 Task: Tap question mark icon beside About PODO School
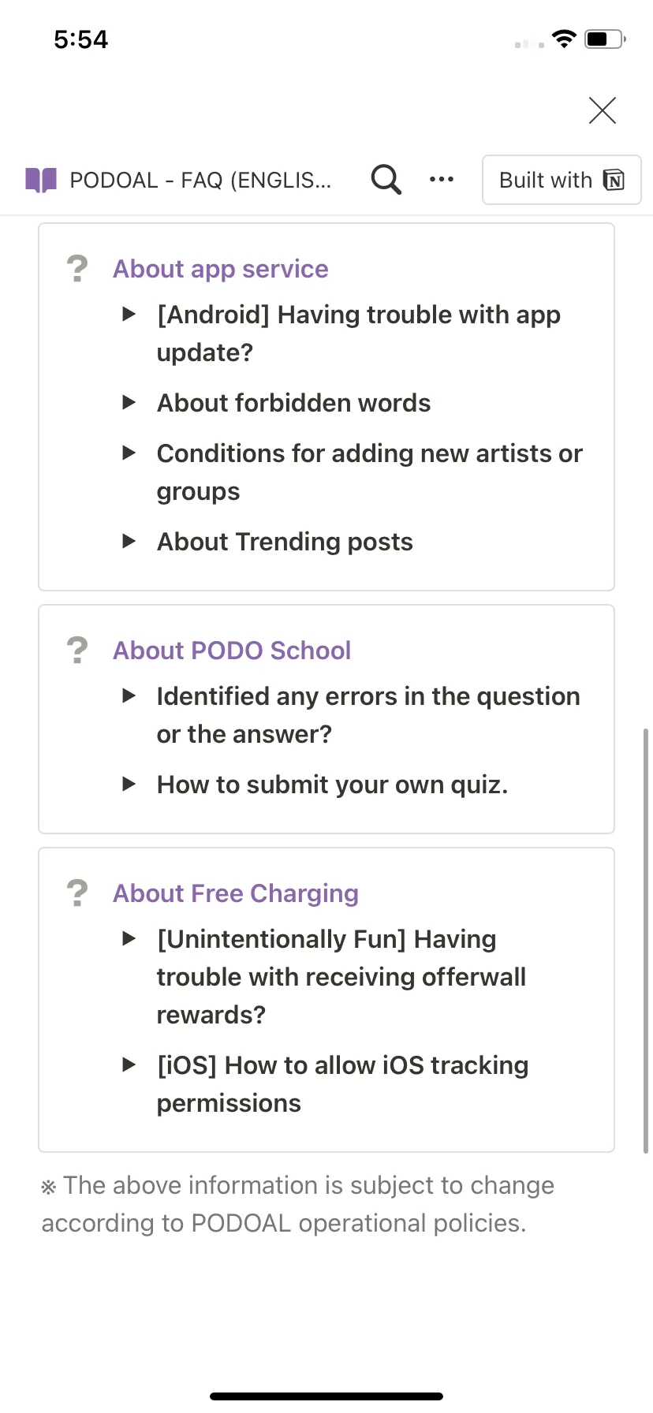77,651
